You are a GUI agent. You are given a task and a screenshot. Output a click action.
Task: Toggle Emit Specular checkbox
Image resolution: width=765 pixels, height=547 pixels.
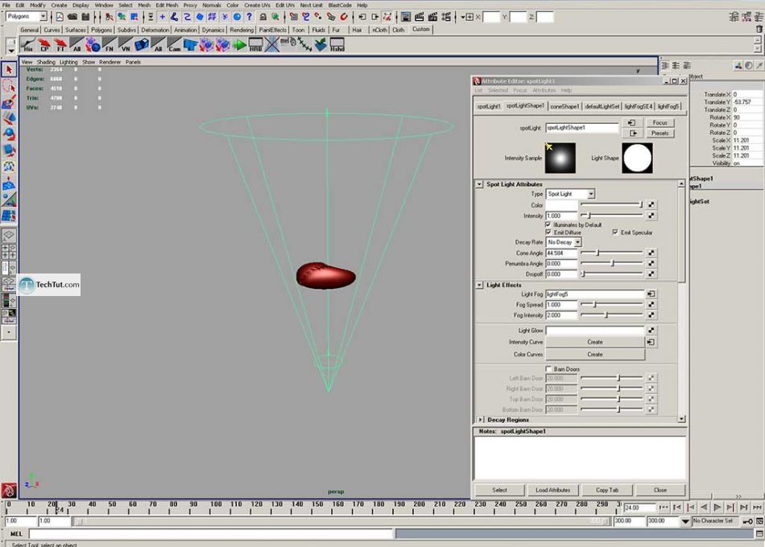pyautogui.click(x=614, y=232)
